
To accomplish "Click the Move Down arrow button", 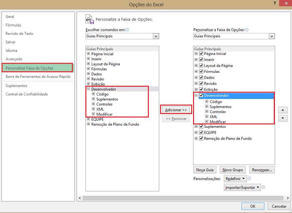I will [x=283, y=118].
